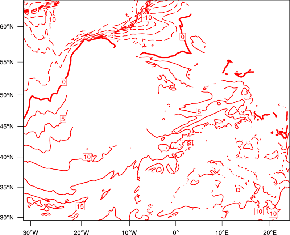Select the 0° longitude axis label
Screen dimensions: 290x235
tap(176, 232)
